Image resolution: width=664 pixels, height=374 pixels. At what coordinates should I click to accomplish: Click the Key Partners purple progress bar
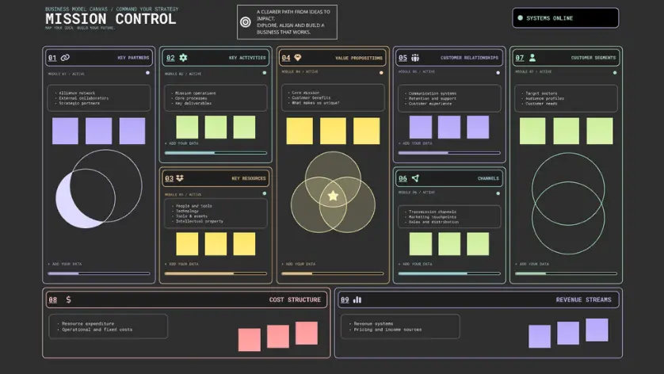point(99,273)
